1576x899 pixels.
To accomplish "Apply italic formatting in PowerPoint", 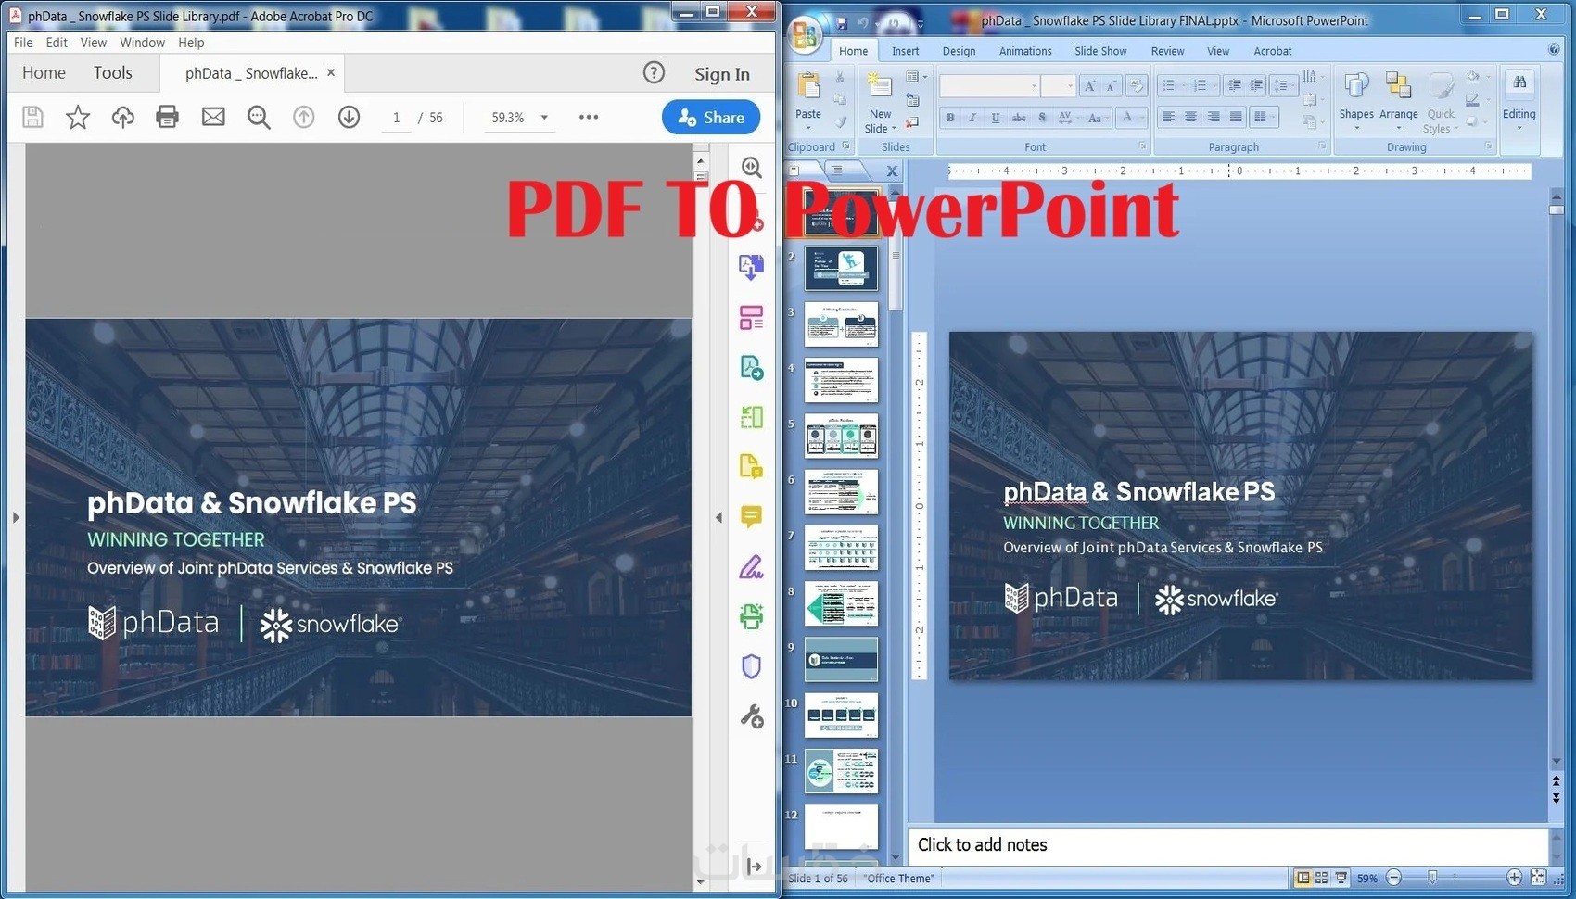I will [972, 118].
